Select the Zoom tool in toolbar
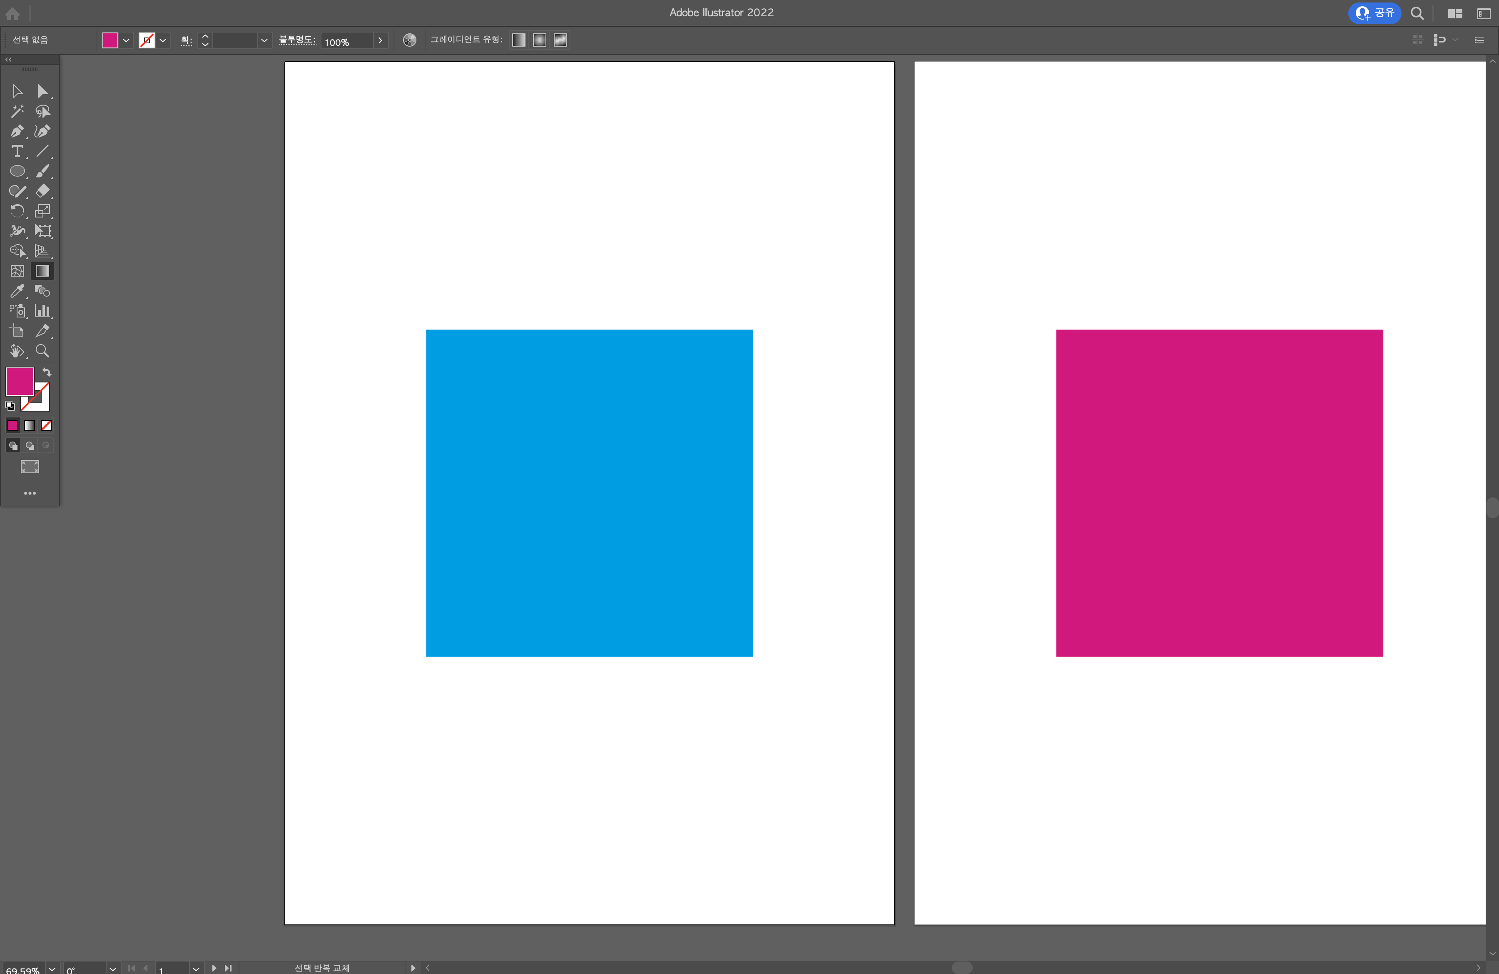1499x974 pixels. click(42, 351)
